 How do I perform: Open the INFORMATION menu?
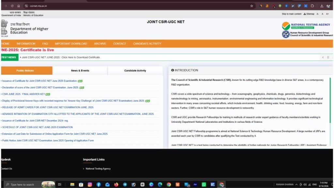(26, 44)
